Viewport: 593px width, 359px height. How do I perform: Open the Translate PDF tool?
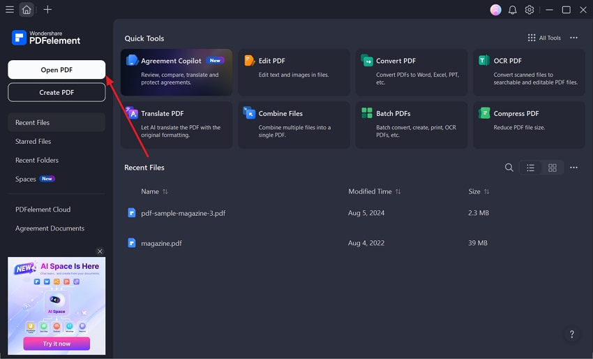(x=177, y=124)
